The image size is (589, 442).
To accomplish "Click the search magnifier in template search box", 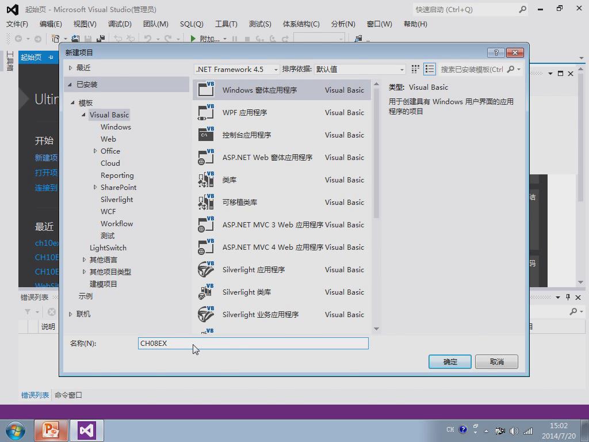I will tap(511, 69).
